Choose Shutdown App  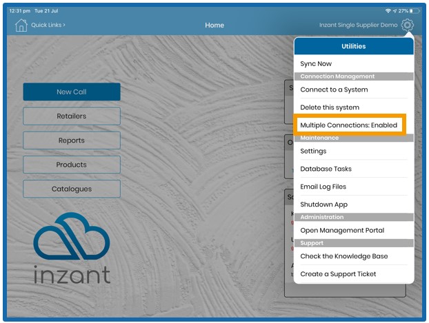coord(354,205)
